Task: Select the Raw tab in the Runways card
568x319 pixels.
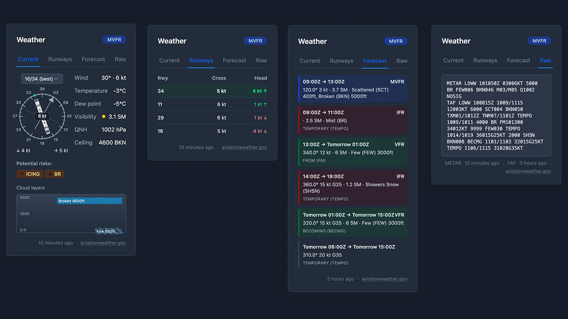Action: coord(261,60)
